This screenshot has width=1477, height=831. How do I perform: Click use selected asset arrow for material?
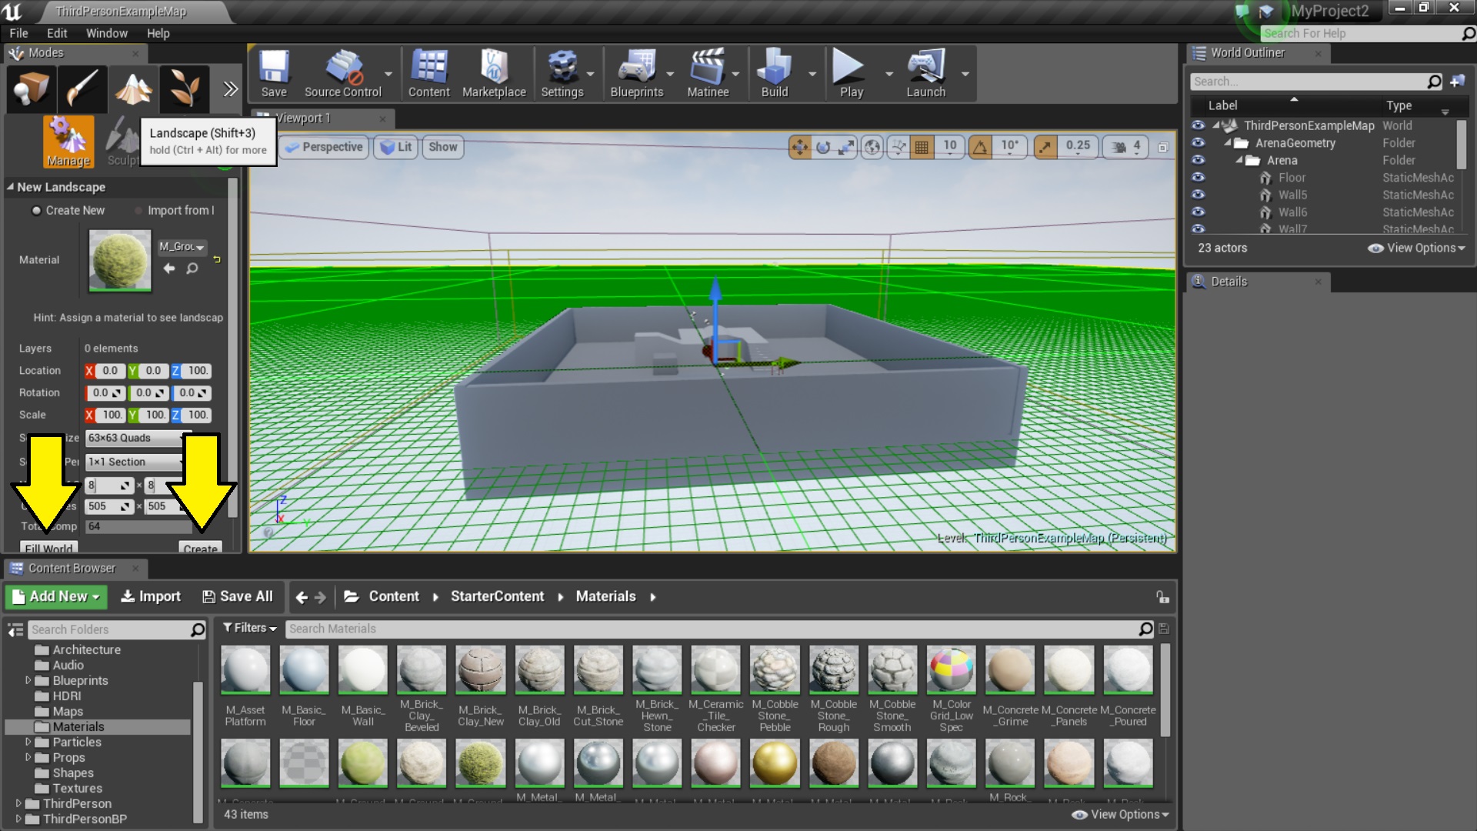coord(169,269)
